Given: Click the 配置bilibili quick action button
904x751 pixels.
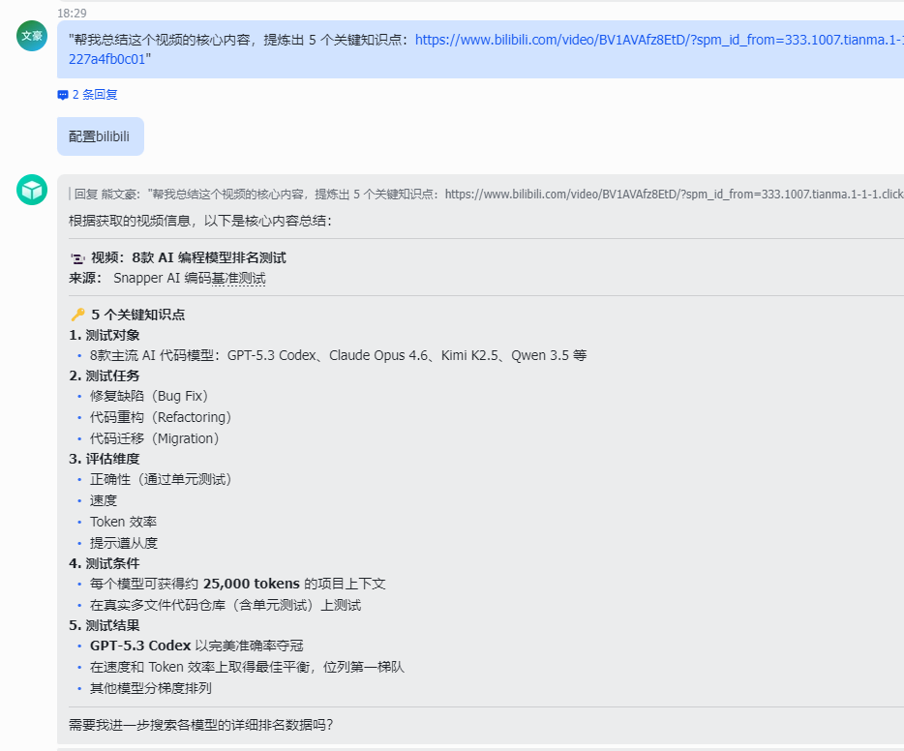Looking at the screenshot, I should tap(100, 135).
